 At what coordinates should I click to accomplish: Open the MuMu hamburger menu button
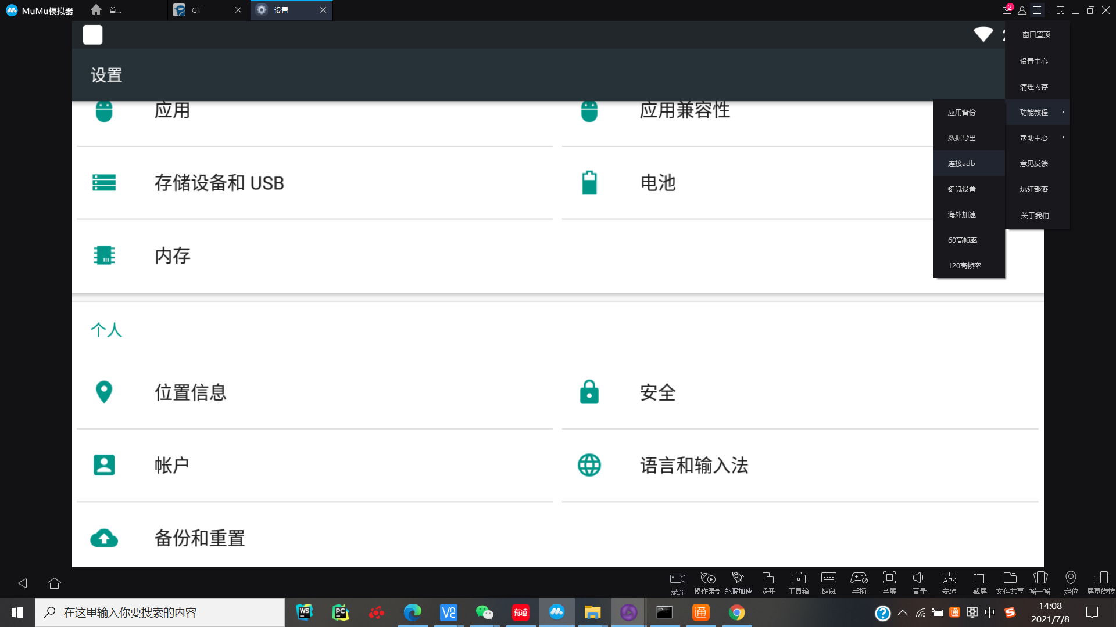tap(1037, 10)
